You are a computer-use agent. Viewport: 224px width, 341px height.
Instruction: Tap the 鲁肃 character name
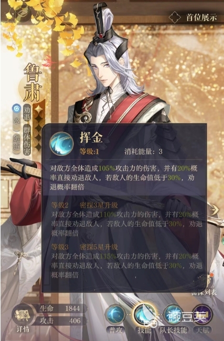[x=32, y=82]
